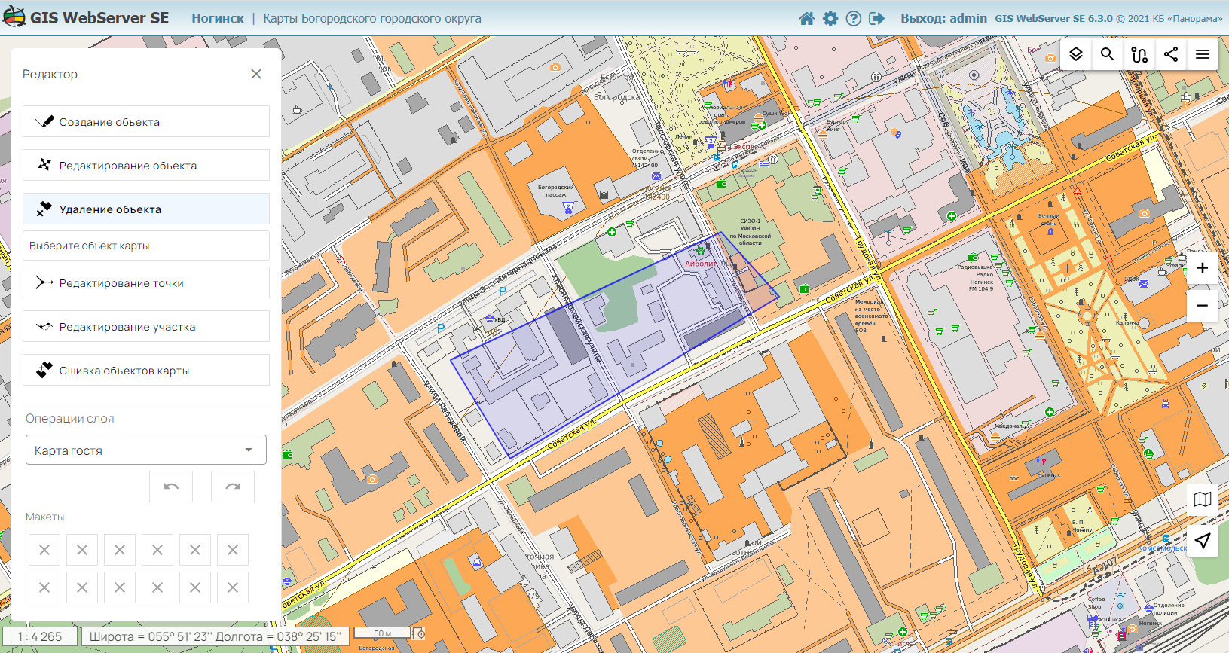
Task: Click the geolocation arrow icon
Action: tap(1202, 540)
